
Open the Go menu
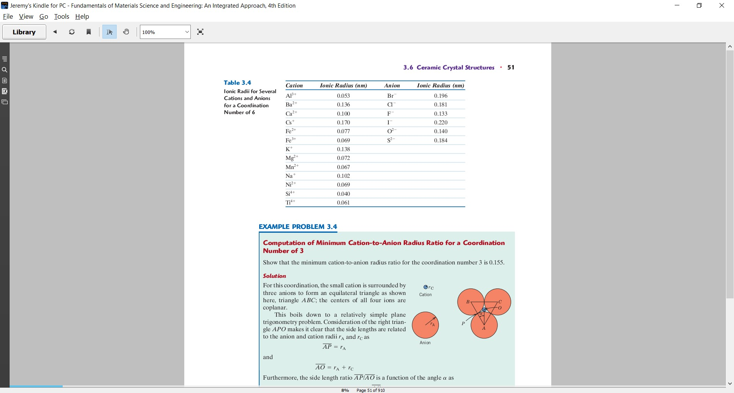pos(44,16)
